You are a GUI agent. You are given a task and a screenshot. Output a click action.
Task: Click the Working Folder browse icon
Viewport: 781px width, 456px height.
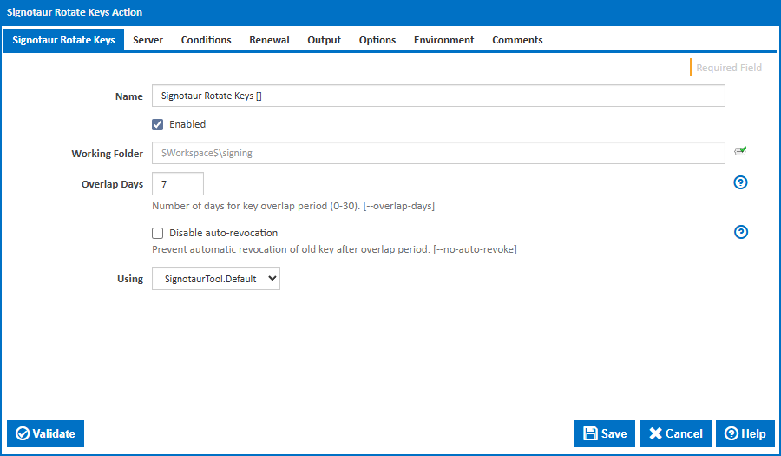(x=739, y=151)
